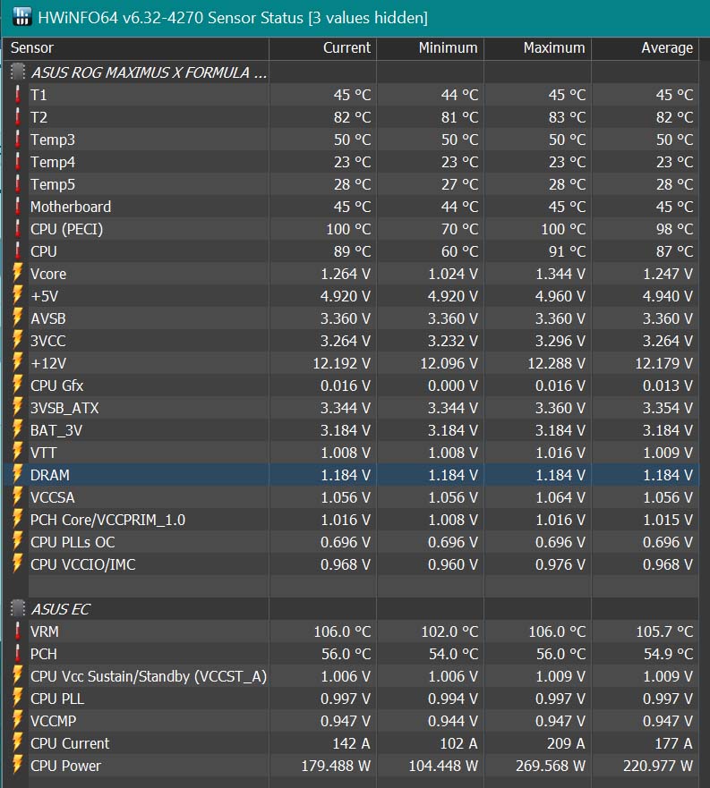The width and height of the screenshot is (710, 788).
Task: Click the lightning bolt icon beside VCCMP
Action: tap(18, 720)
